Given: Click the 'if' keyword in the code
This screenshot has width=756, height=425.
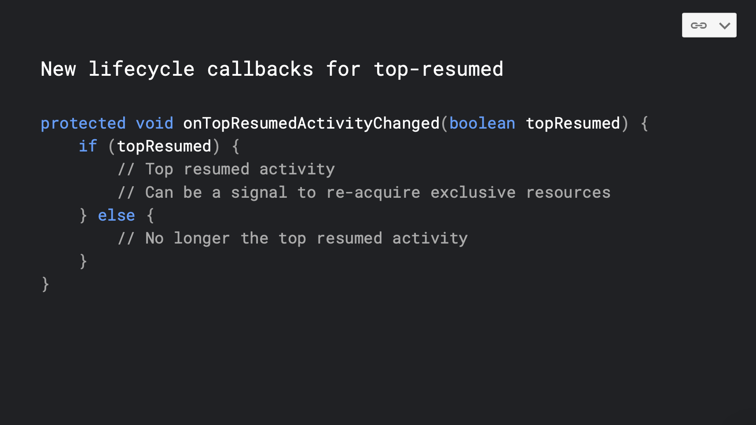Looking at the screenshot, I should pos(88,146).
